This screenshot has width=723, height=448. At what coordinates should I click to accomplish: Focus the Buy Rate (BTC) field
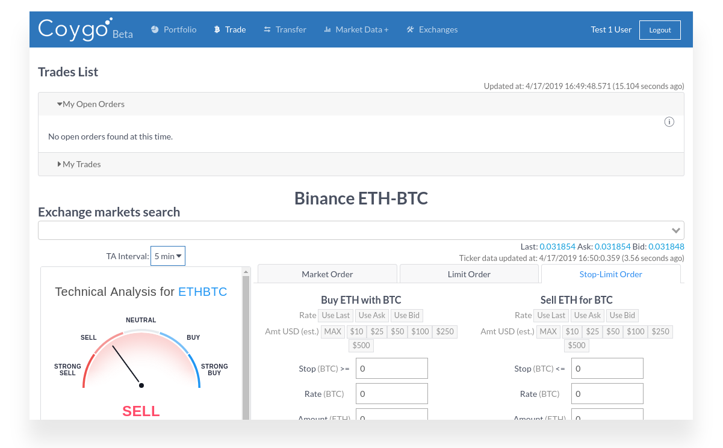(x=392, y=394)
